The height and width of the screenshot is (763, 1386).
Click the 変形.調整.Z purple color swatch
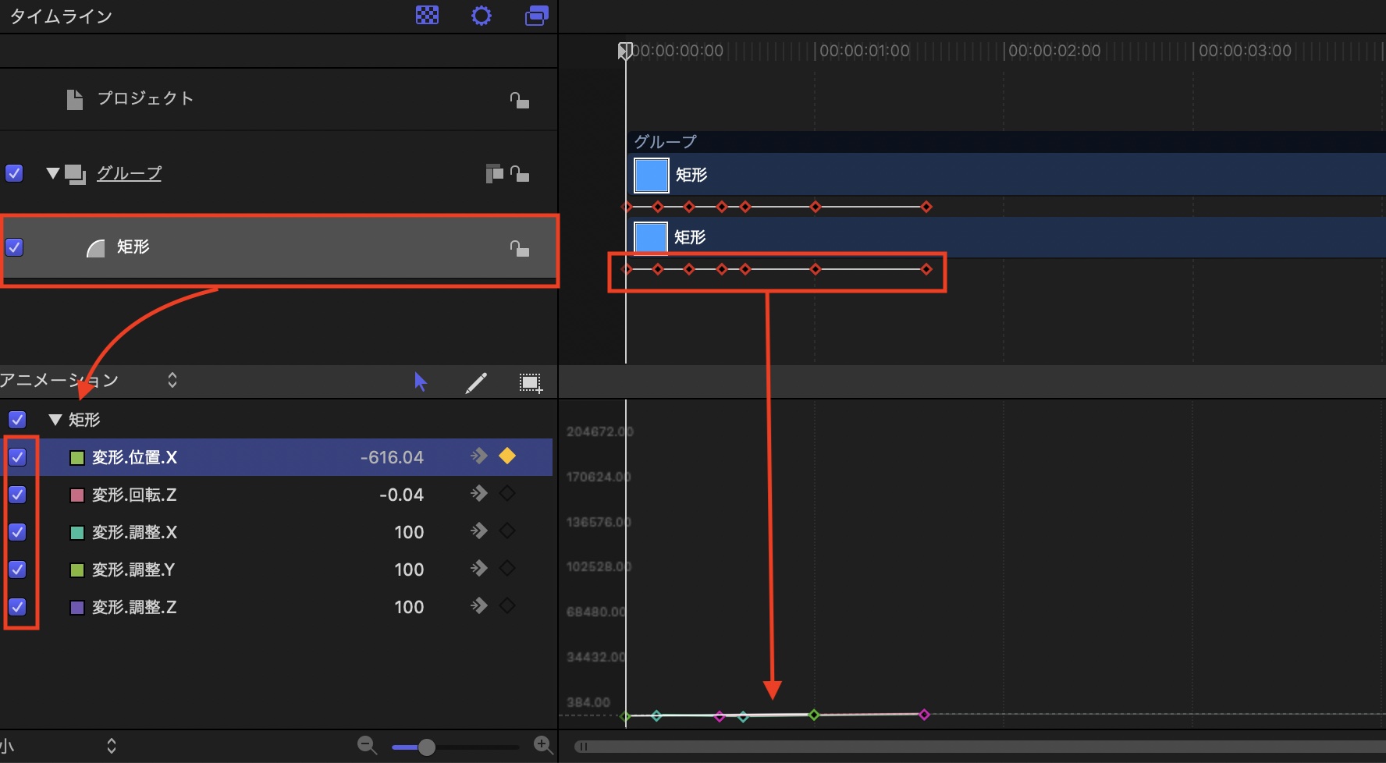[77, 607]
